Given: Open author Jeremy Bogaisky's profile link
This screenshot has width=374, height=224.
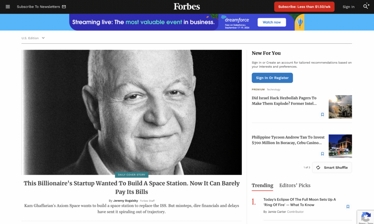Looking at the screenshot, I should tap(126, 201).
